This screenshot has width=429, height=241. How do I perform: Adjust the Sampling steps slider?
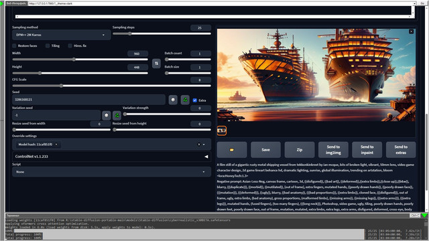(x=162, y=33)
